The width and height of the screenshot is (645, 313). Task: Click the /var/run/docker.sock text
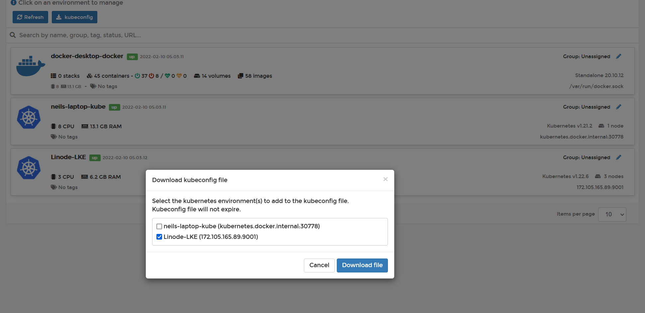point(596,86)
